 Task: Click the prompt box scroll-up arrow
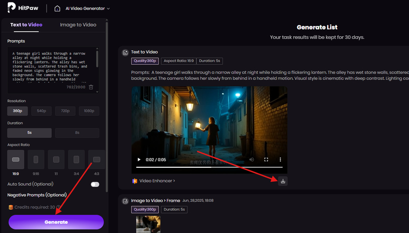coord(97,48)
